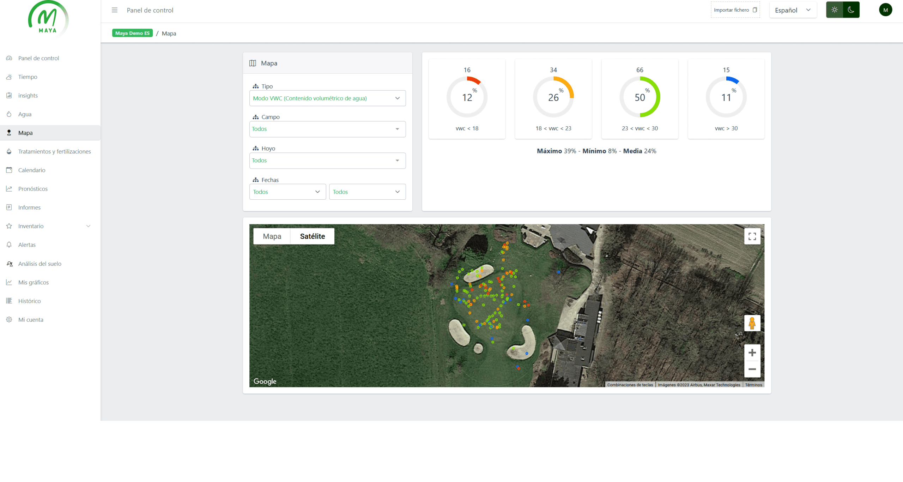Click Máximo 39% statistics text
903x482 pixels.
tap(556, 151)
